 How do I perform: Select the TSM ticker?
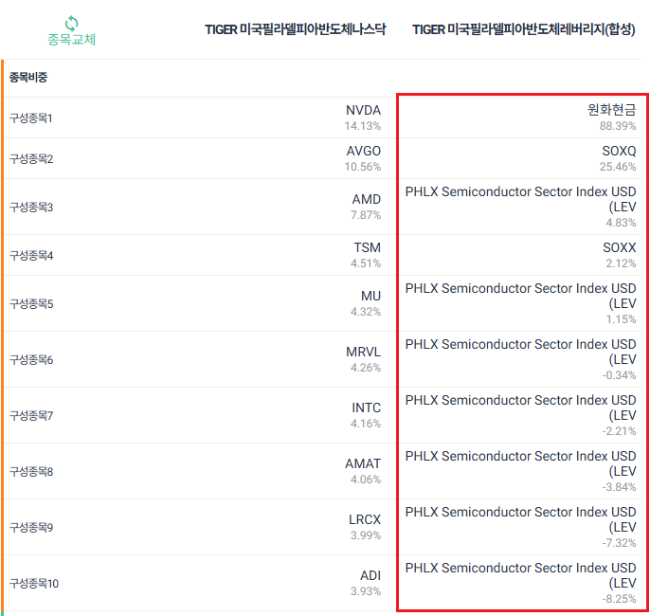[x=368, y=248]
